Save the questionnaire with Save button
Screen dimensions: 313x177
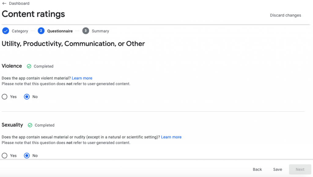[x=278, y=169]
